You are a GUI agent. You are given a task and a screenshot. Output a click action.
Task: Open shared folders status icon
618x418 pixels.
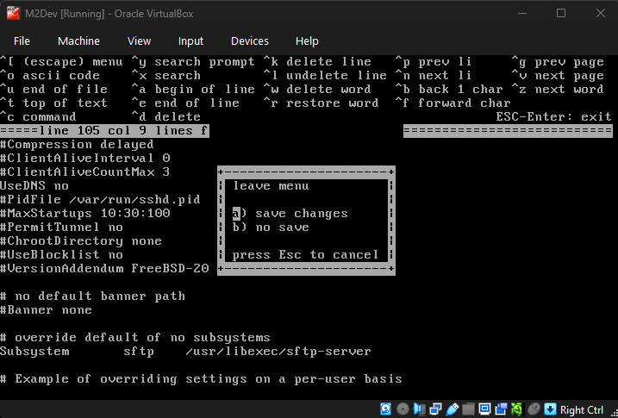(x=467, y=409)
